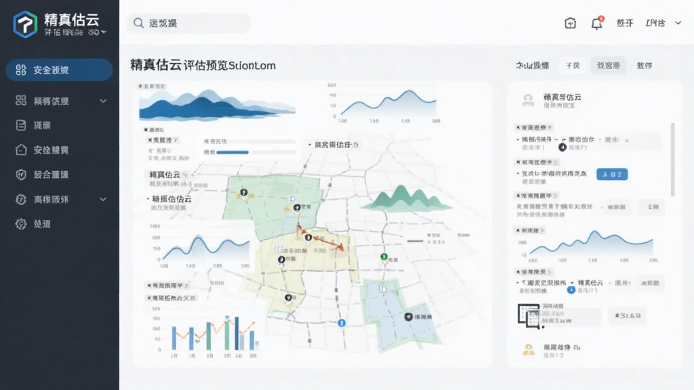The image size is (694, 390).
Task: Expand the first sidebar chevron under the highlighted item
Action: pyautogui.click(x=103, y=102)
